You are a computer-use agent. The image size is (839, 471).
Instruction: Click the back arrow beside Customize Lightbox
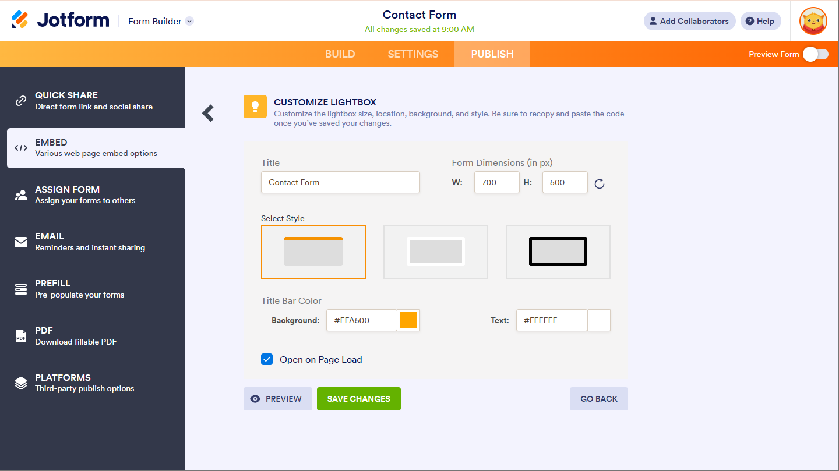(208, 113)
